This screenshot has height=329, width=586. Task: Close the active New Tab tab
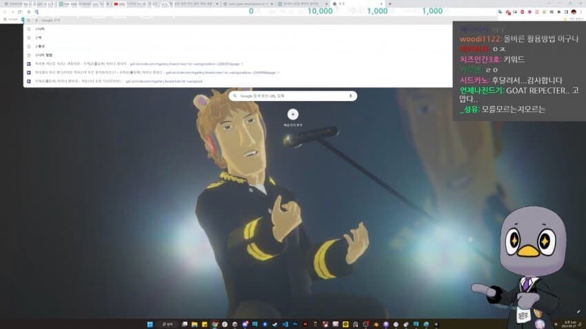click(x=381, y=3)
